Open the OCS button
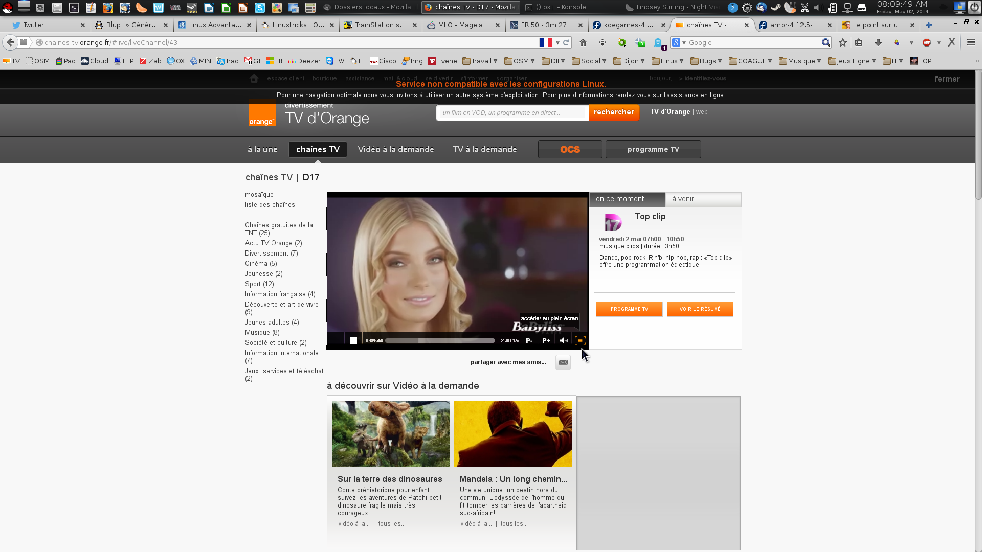This screenshot has width=982, height=552. (x=570, y=149)
